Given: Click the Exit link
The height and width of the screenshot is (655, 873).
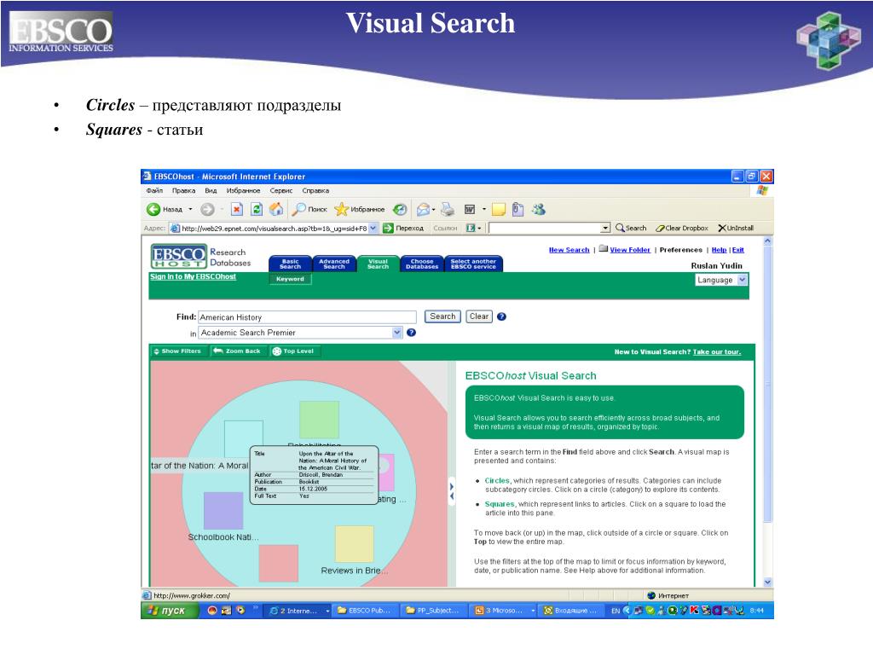Looking at the screenshot, I should [x=737, y=250].
